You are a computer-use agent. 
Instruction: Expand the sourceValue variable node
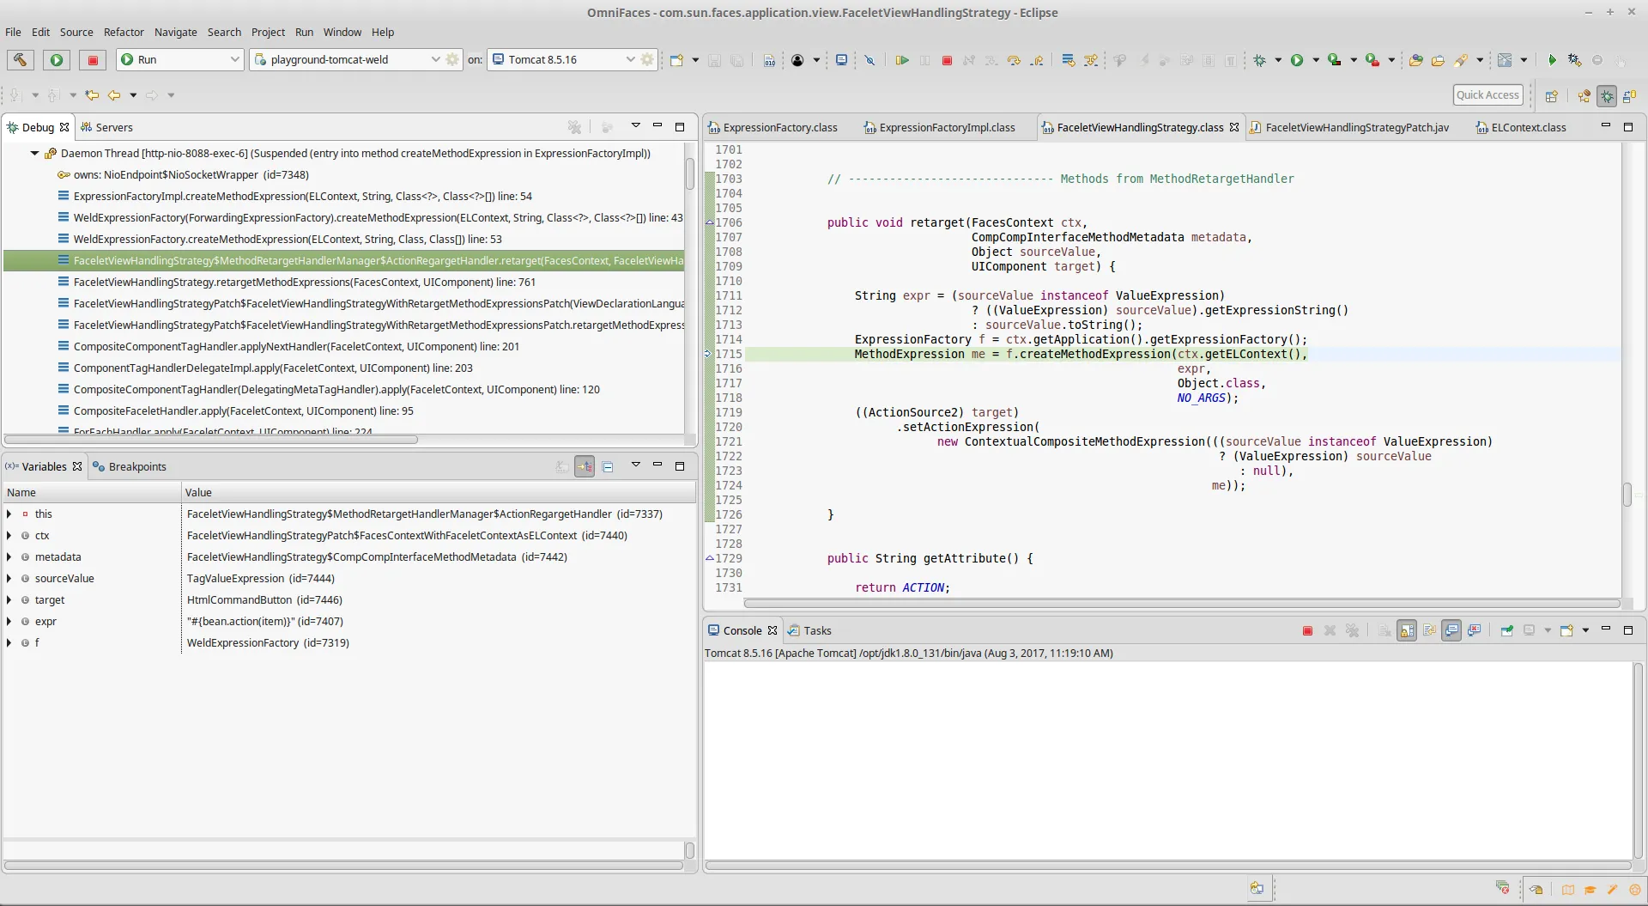tap(9, 579)
